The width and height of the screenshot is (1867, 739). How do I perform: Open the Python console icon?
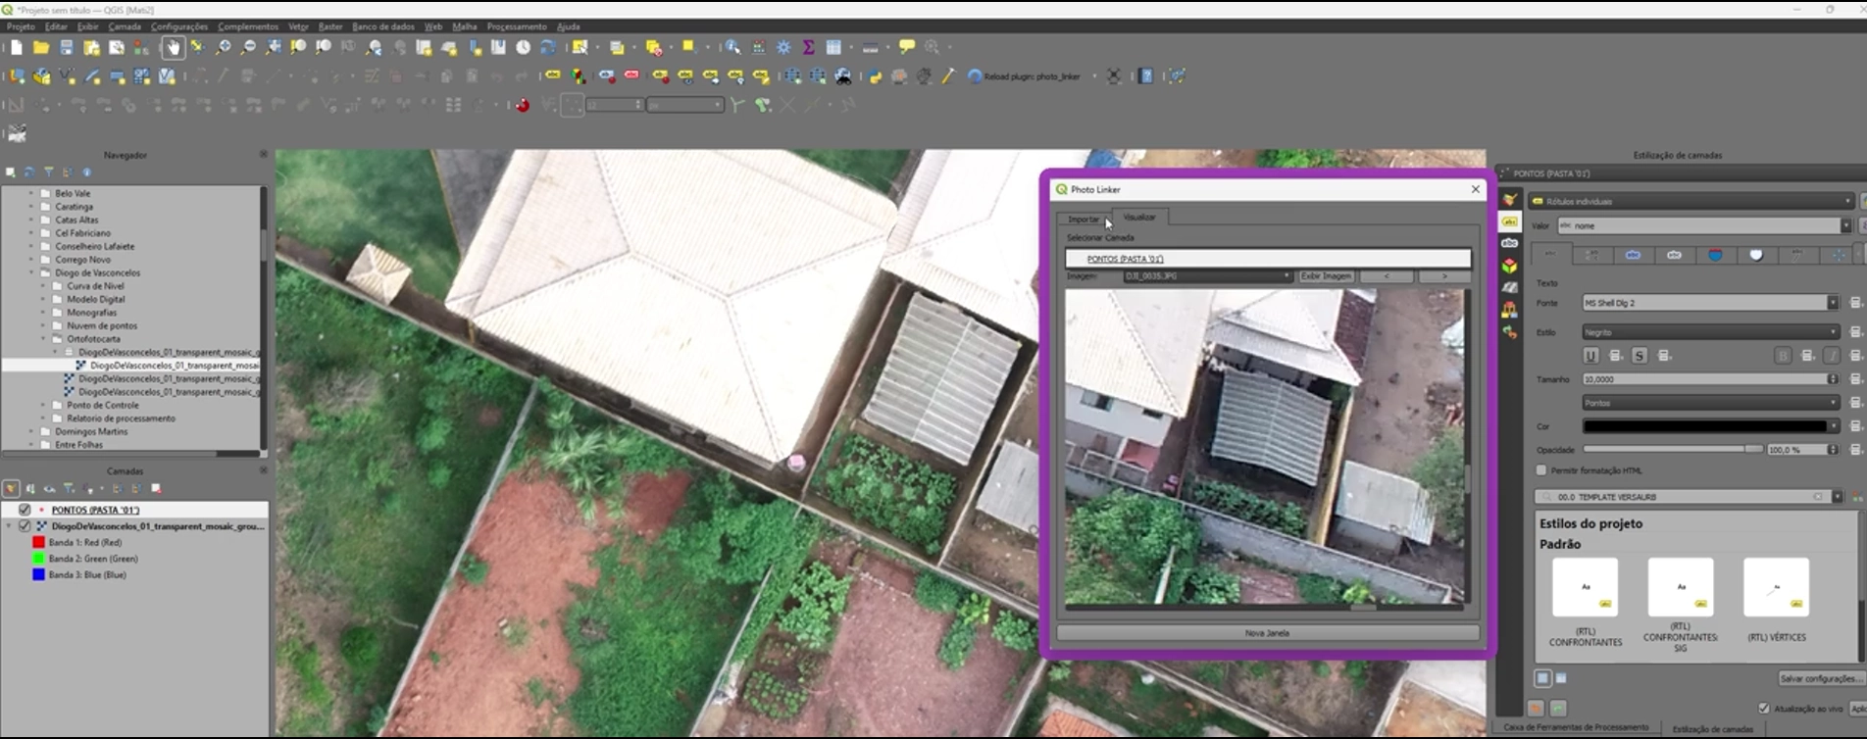875,76
